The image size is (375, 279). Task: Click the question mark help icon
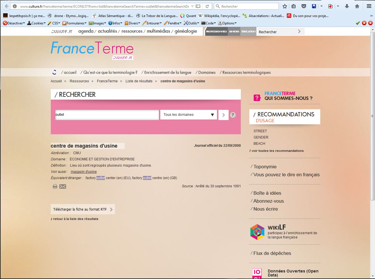[233, 115]
